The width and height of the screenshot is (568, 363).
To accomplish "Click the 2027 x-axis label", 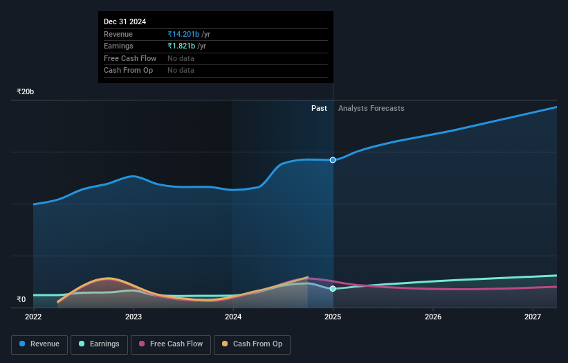I will click(x=533, y=317).
